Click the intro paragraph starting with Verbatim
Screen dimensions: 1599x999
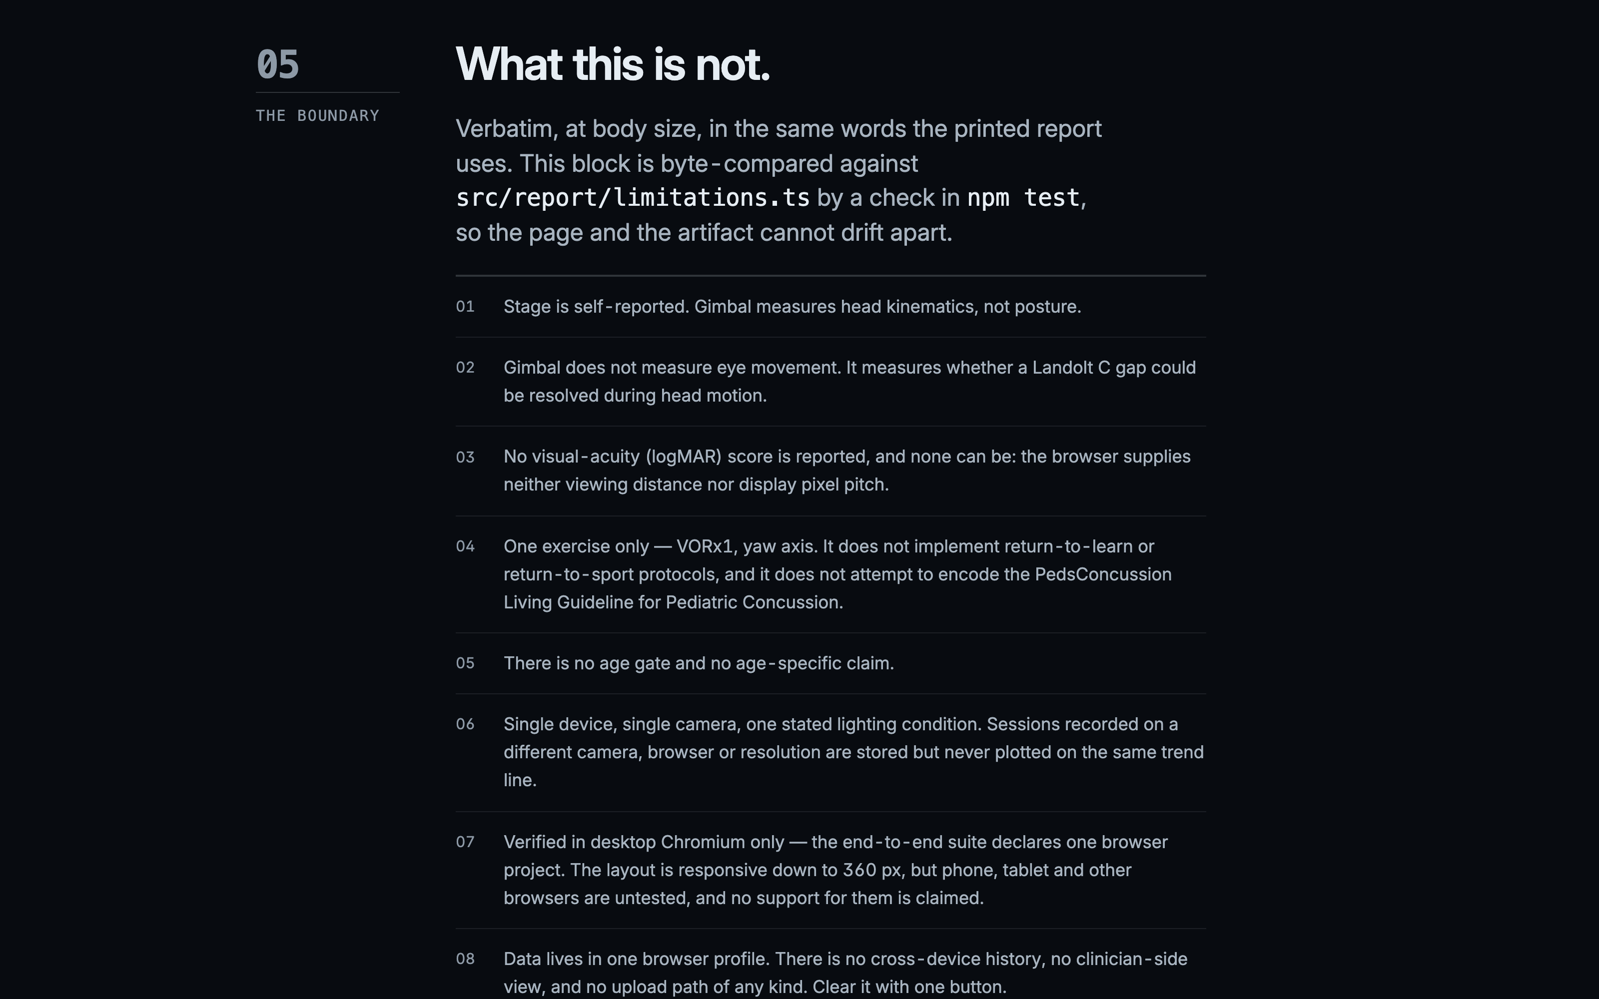pyautogui.click(x=779, y=180)
